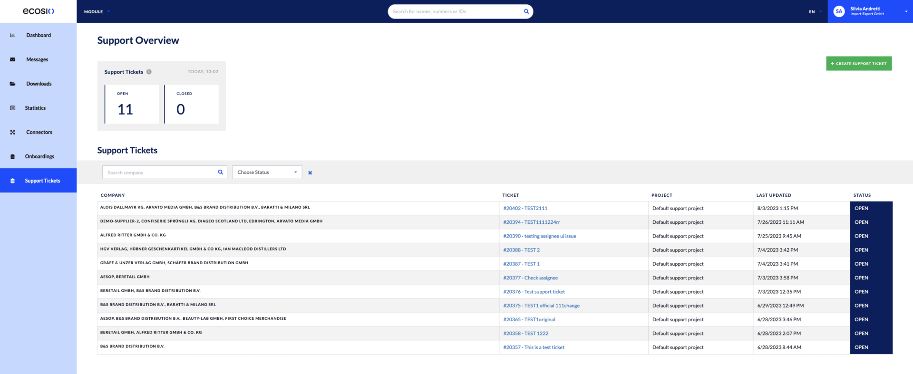Click the Aesop, Beretail GmbH company cell
The image size is (913, 374).
coord(298,278)
